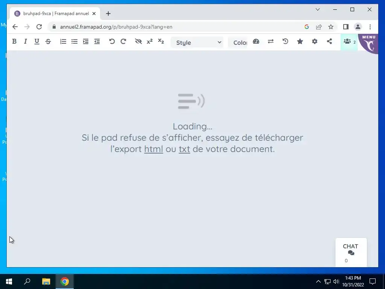Apply subscript formatting
The height and width of the screenshot is (289, 385).
coord(161,41)
